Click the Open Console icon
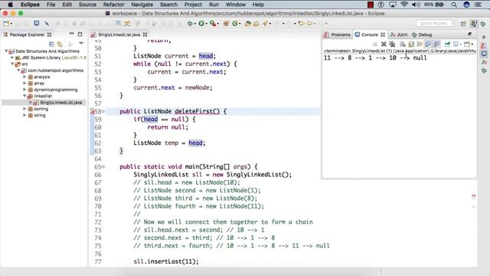Image resolution: width=490 pixels, height=276 pixels. (x=467, y=44)
